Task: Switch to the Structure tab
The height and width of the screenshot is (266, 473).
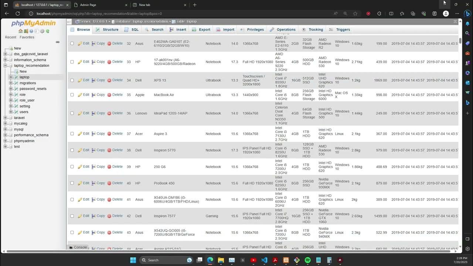Action: [107, 30]
